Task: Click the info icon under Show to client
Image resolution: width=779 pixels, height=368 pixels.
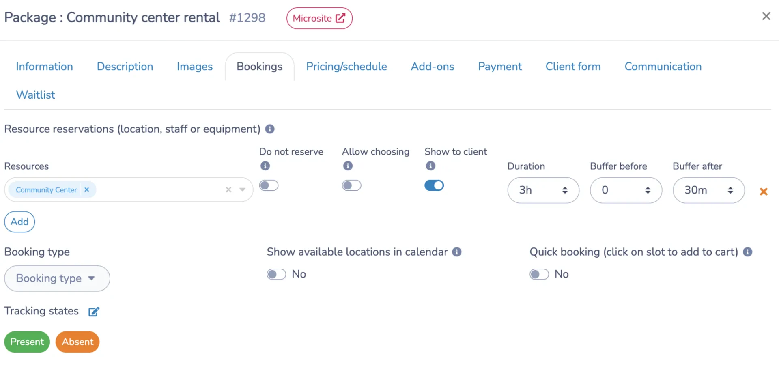Action: (430, 166)
